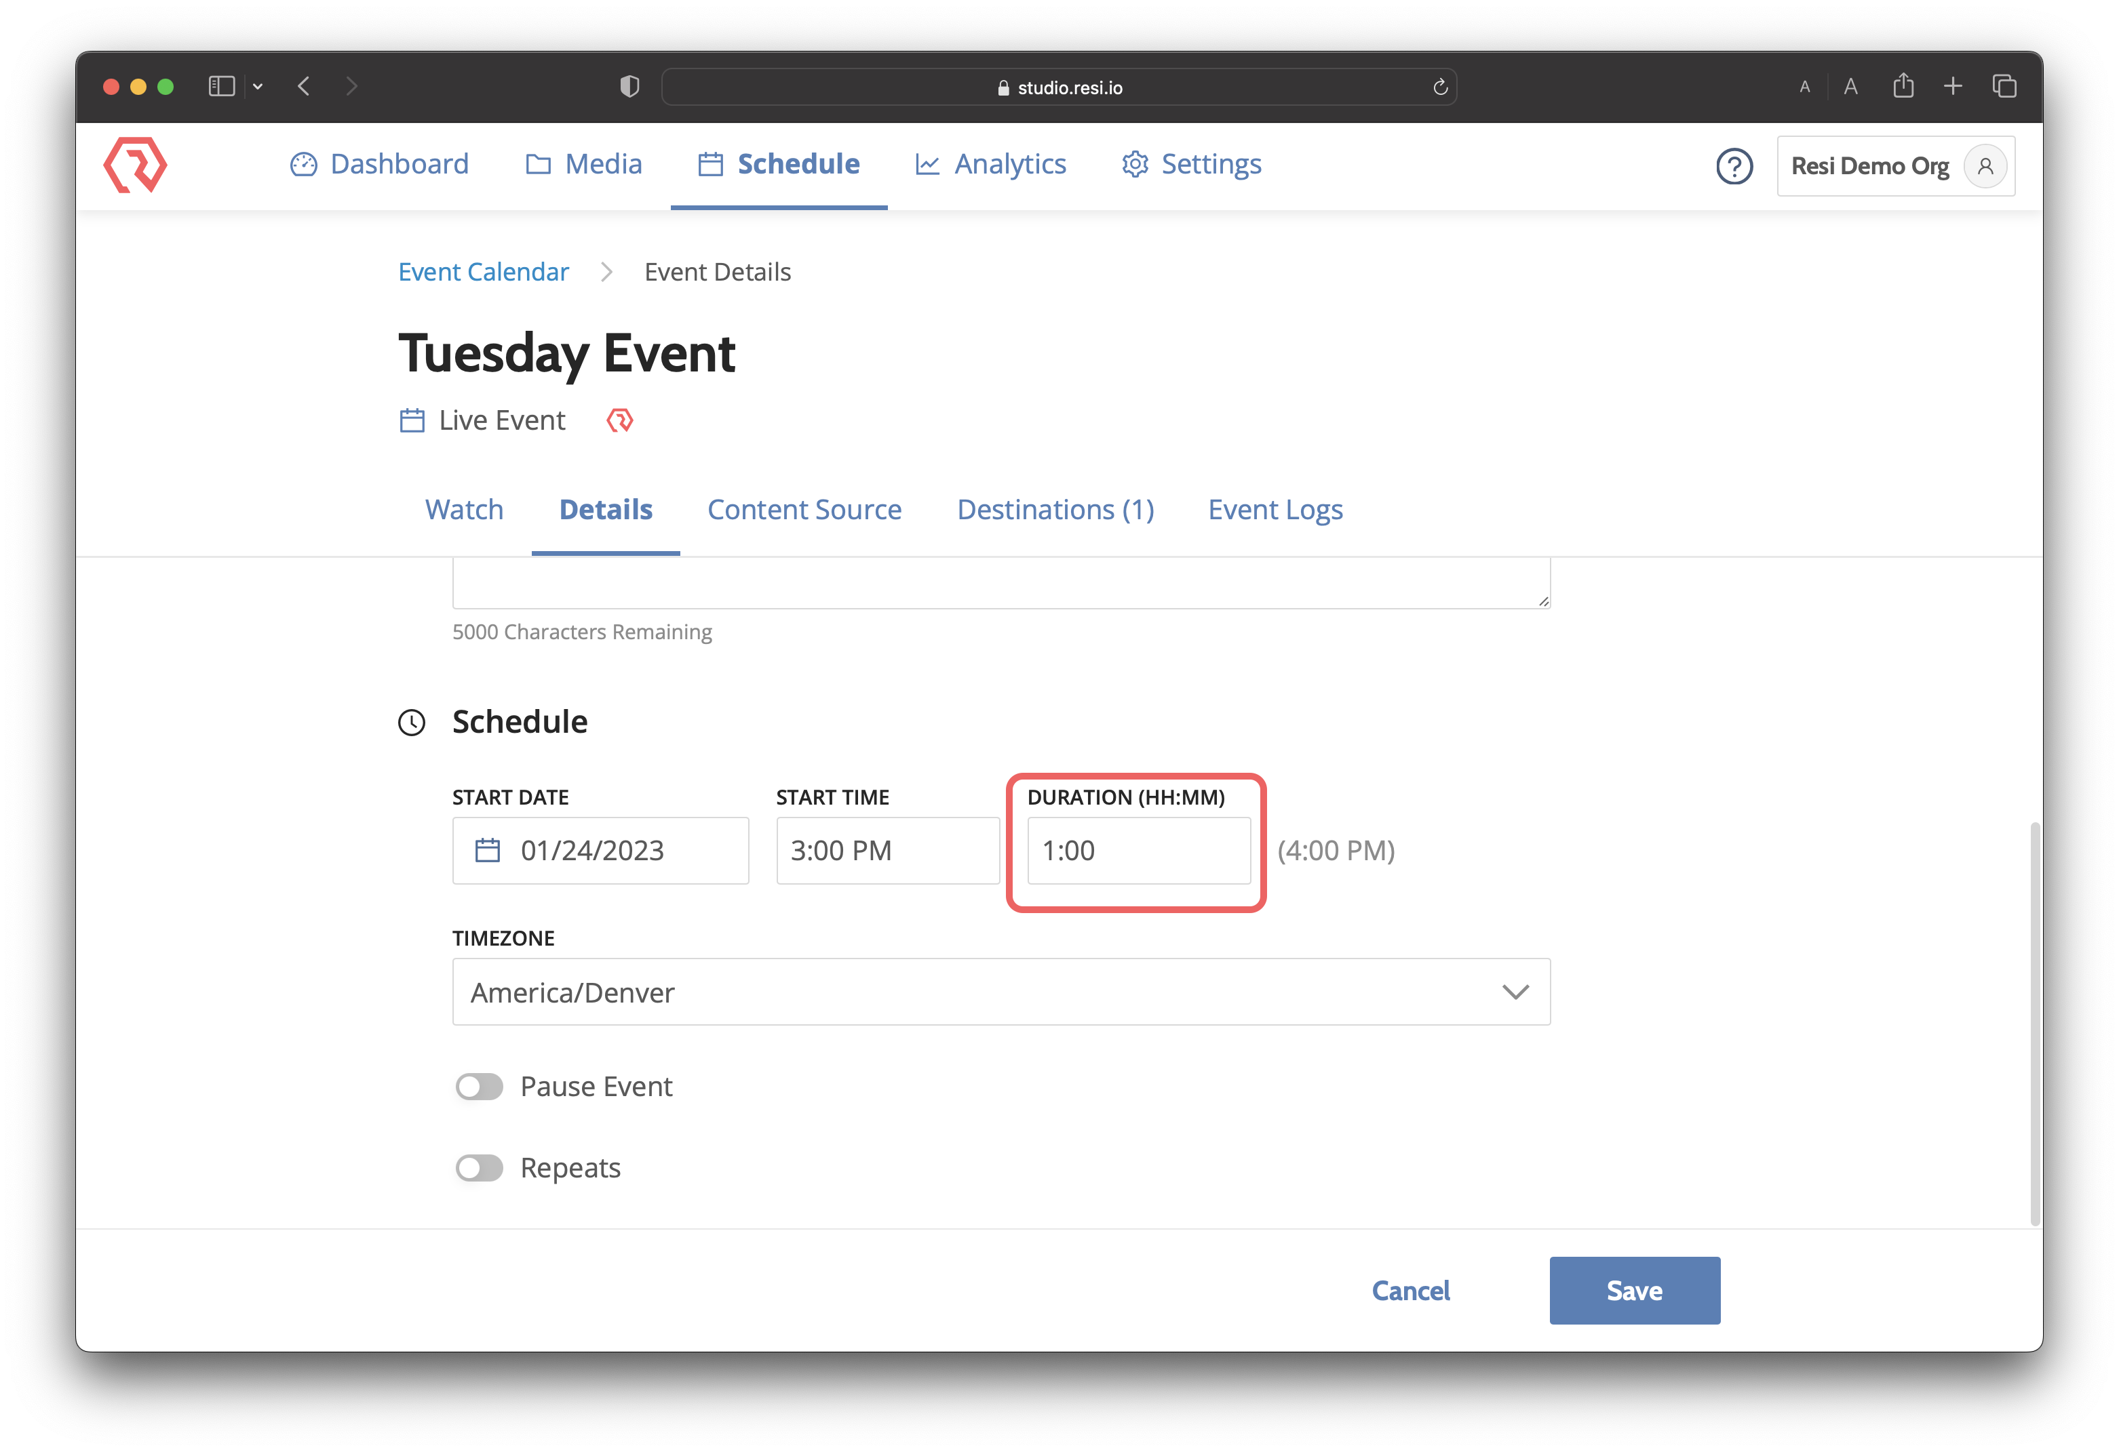Open the Content Source tab
Viewport: 2119px width, 1452px height.
[x=804, y=510]
